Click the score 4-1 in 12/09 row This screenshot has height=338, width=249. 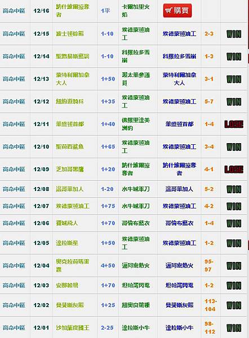209,169
